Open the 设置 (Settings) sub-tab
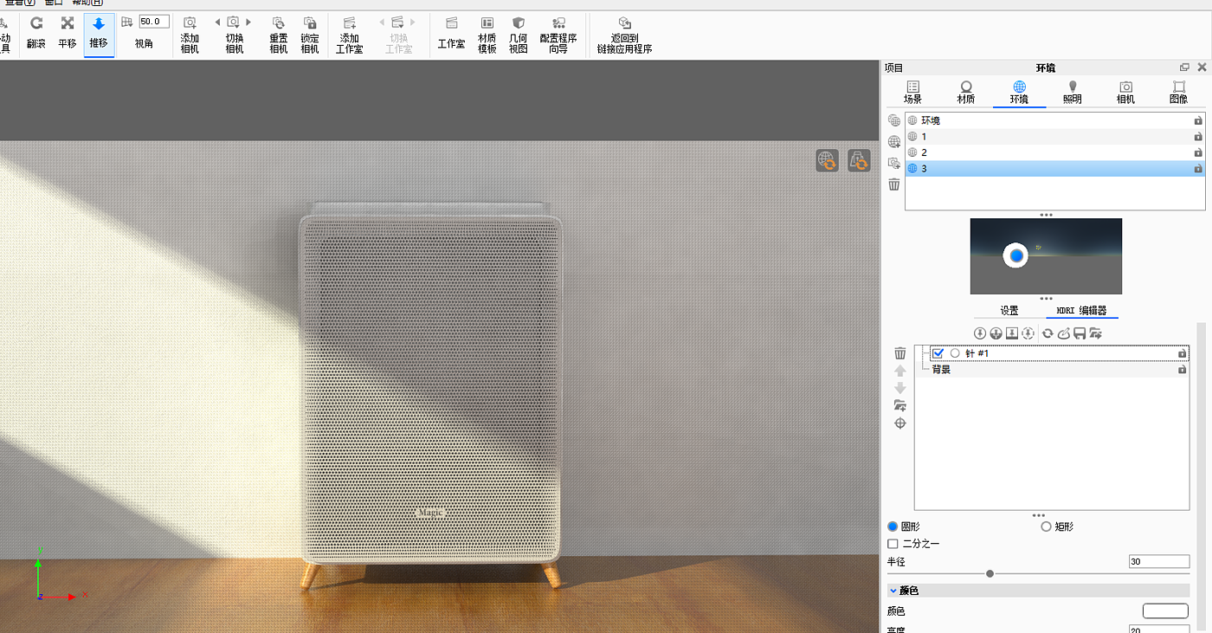This screenshot has height=633, width=1212. [x=1009, y=311]
